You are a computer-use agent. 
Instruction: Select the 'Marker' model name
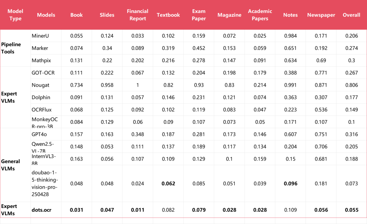(x=40, y=48)
